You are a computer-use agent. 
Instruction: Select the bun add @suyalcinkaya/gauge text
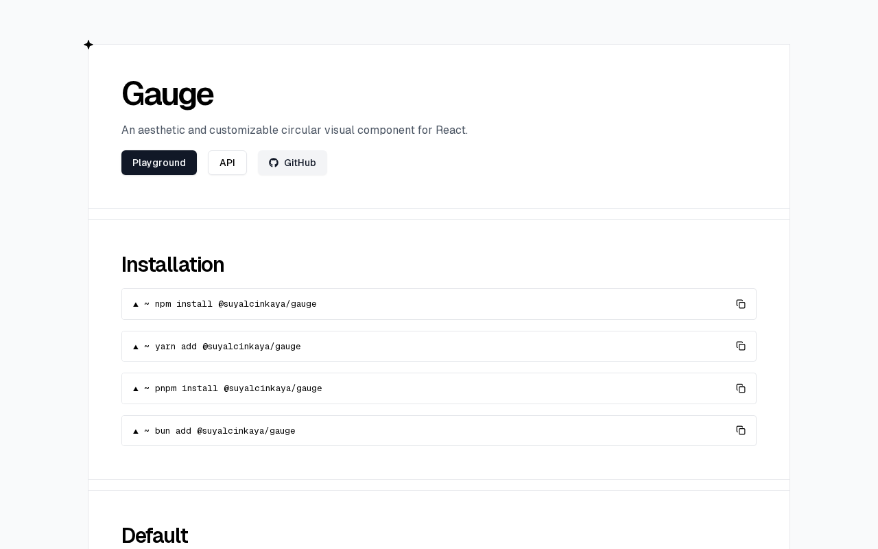[225, 431]
